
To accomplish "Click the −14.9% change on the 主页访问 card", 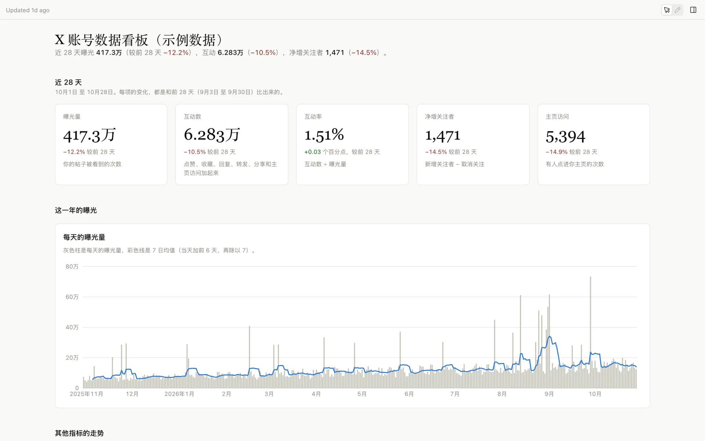I will point(557,152).
